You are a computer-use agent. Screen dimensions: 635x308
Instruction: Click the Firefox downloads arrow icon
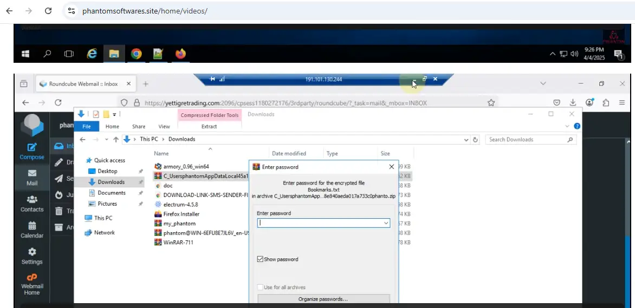point(573,103)
